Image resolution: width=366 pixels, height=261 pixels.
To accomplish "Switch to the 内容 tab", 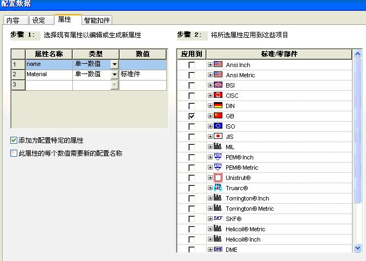I will [x=16, y=21].
